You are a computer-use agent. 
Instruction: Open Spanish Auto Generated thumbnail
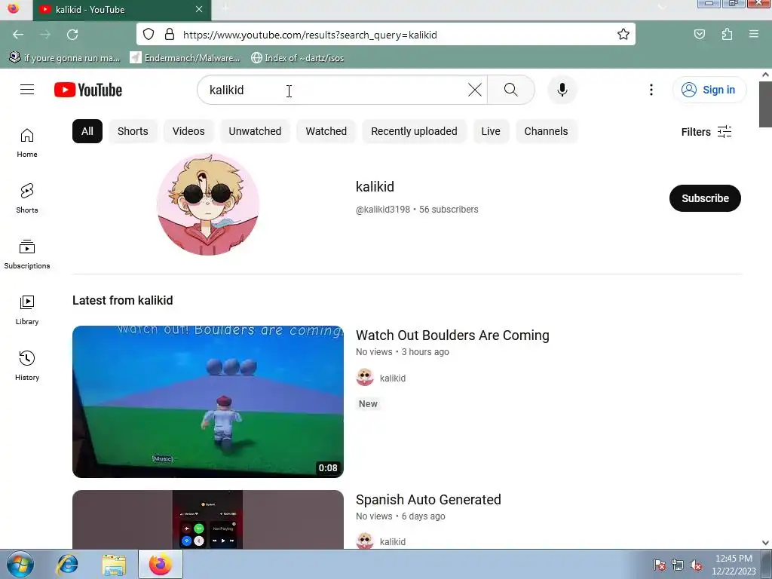click(208, 519)
